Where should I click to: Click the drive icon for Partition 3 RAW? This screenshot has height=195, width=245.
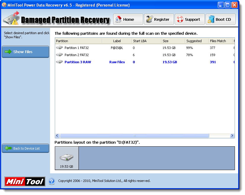coord(59,62)
